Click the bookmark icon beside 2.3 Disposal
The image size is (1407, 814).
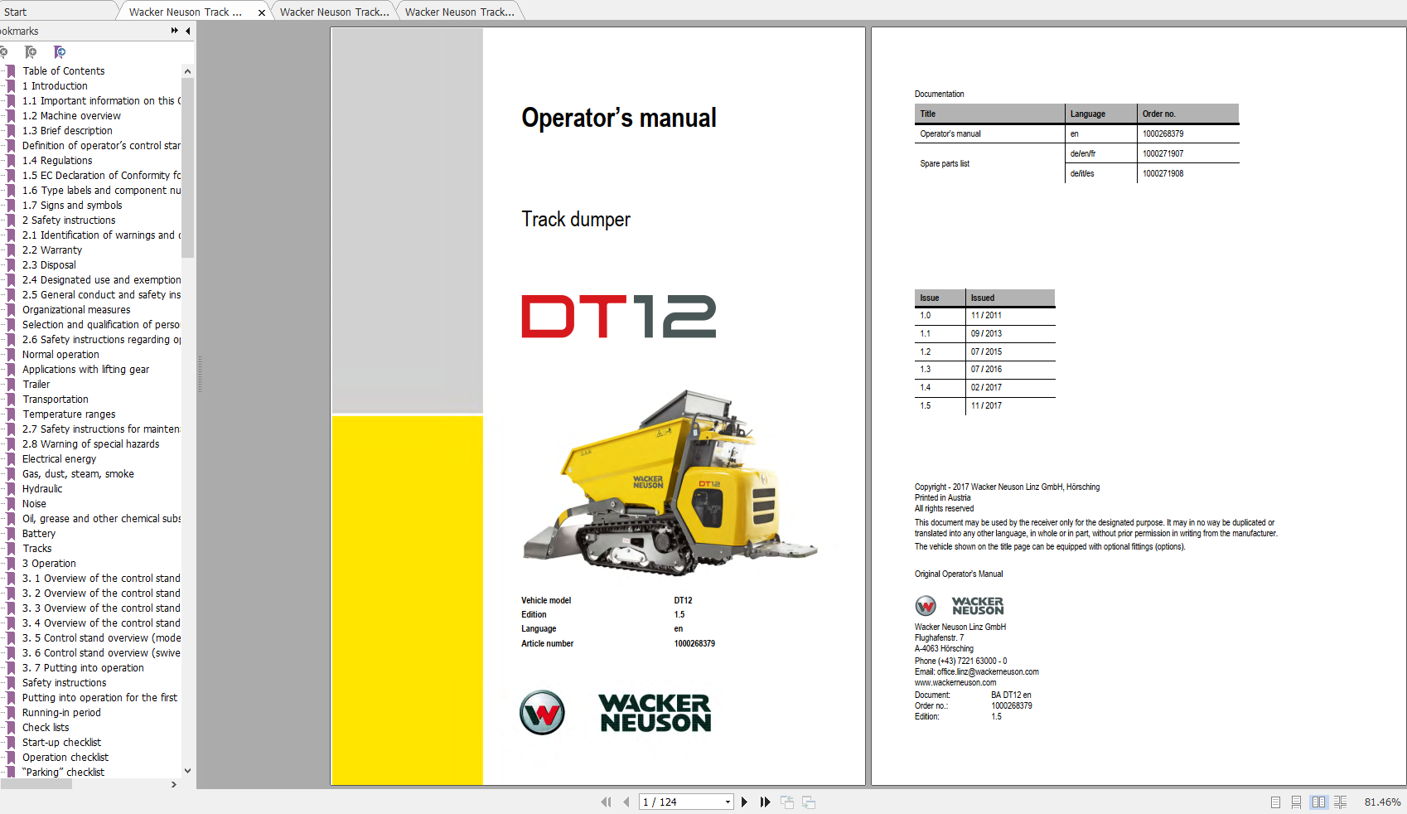pos(12,265)
